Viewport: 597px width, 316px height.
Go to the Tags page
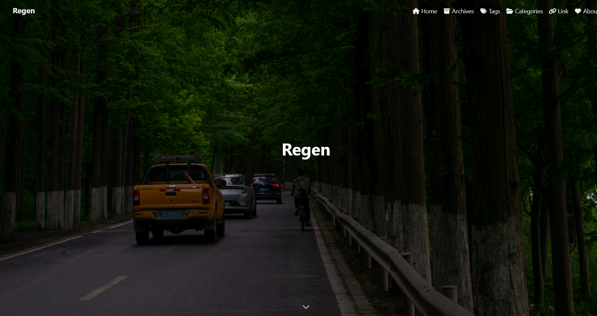pyautogui.click(x=490, y=11)
